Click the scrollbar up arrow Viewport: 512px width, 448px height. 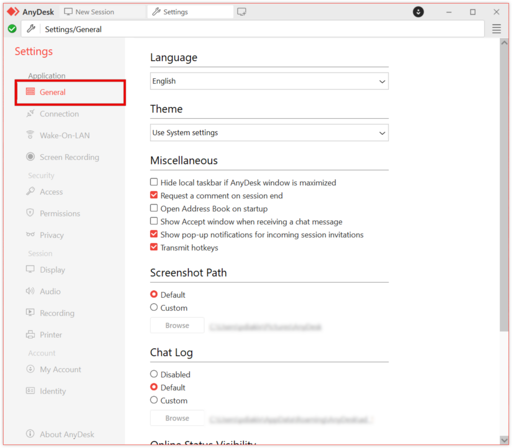(504, 43)
